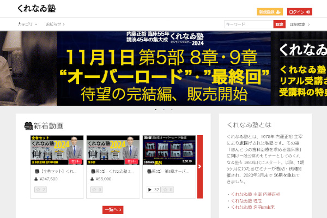Viewport: 327px width, 218px height.
Task: Click the 新規登録 button
Action: (x=270, y=12)
